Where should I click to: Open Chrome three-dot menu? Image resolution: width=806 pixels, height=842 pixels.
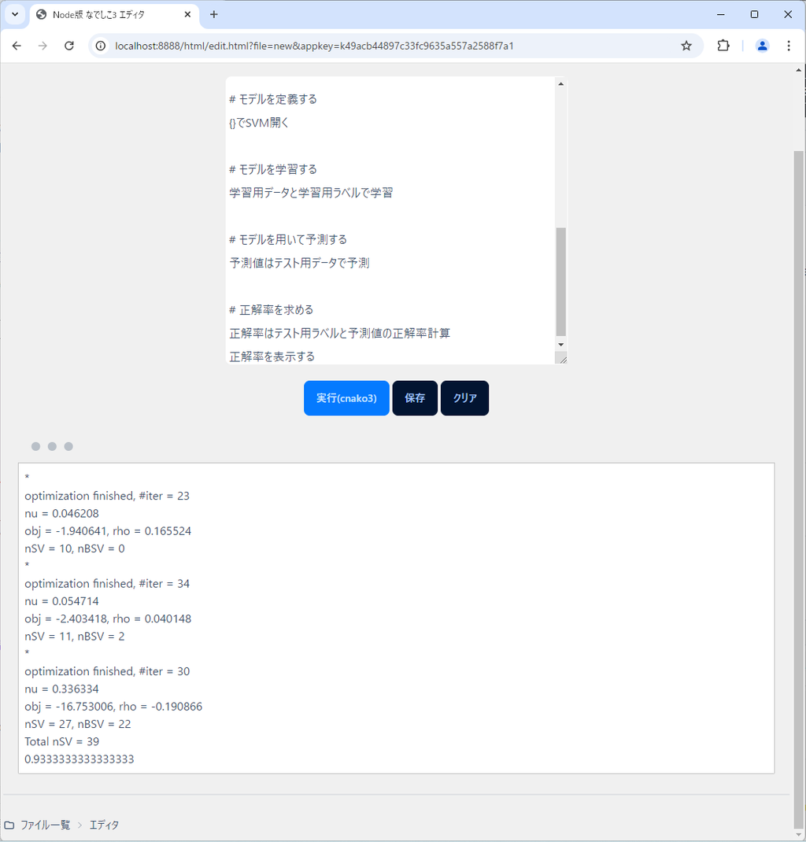[789, 46]
